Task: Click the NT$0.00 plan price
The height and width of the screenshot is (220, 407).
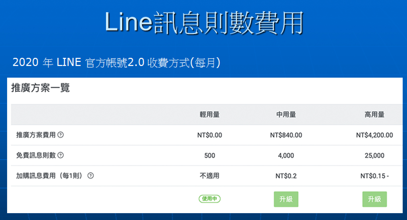Action: [x=210, y=135]
